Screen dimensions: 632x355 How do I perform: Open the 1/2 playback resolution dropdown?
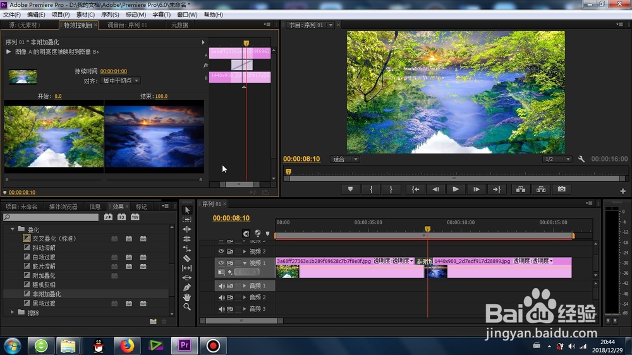pos(557,159)
